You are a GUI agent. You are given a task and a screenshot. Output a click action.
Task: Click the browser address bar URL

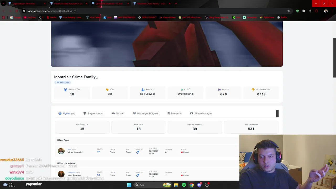52,11
